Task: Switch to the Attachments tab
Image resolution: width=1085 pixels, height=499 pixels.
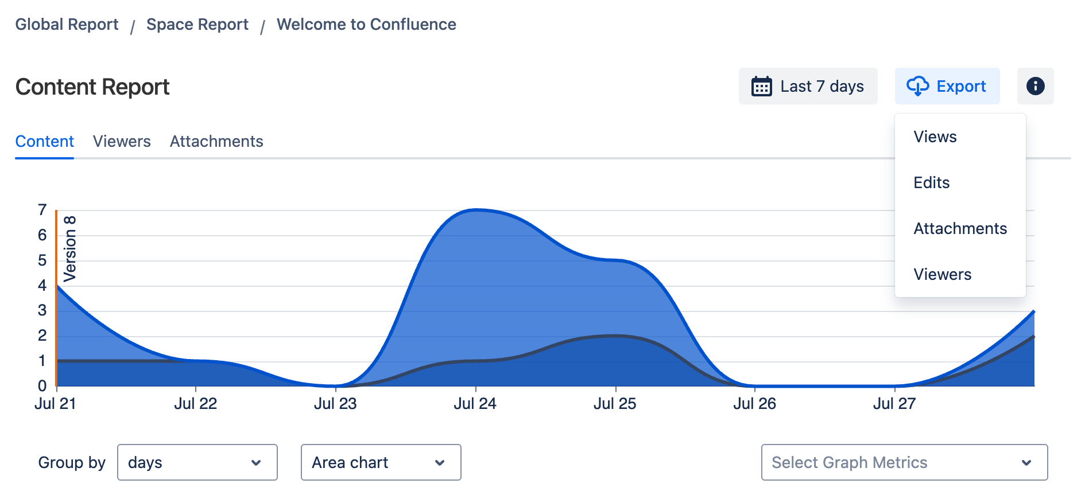Action: pos(216,142)
